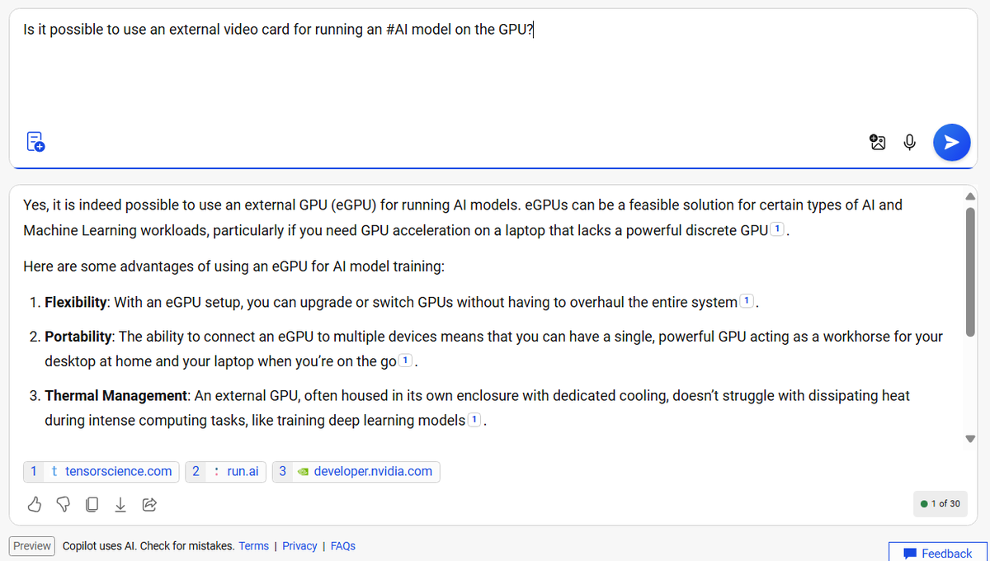
Task: Click the download export icon
Action: pyautogui.click(x=120, y=503)
